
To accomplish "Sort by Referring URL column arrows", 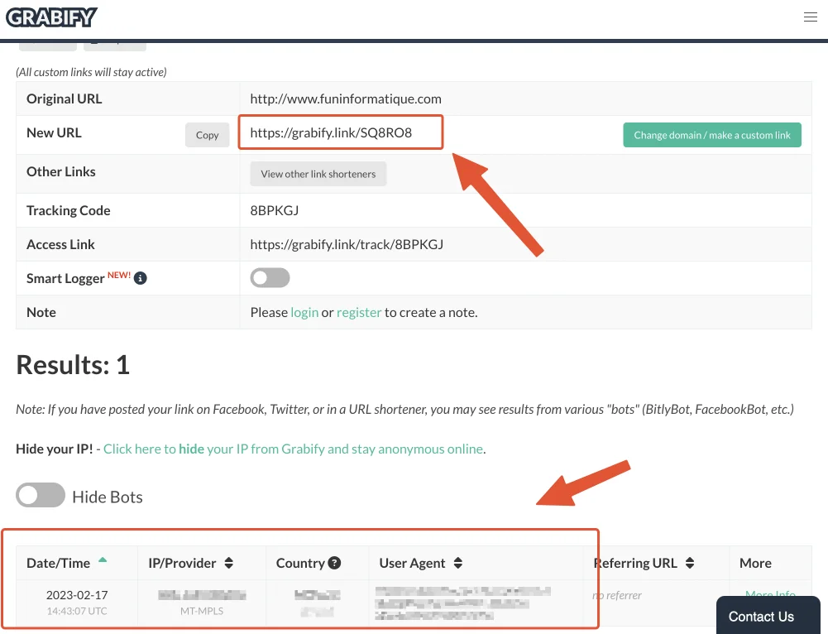I will [690, 563].
